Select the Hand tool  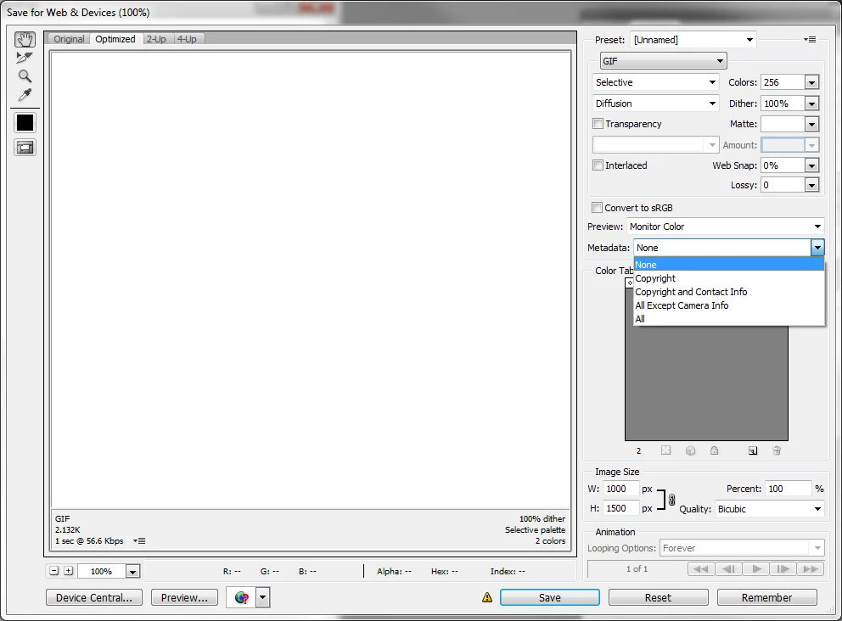coord(25,39)
